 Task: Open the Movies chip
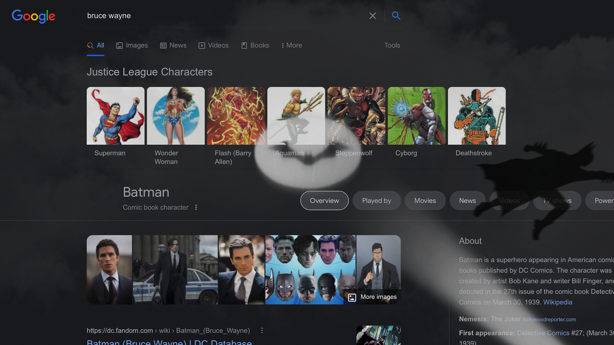(425, 201)
